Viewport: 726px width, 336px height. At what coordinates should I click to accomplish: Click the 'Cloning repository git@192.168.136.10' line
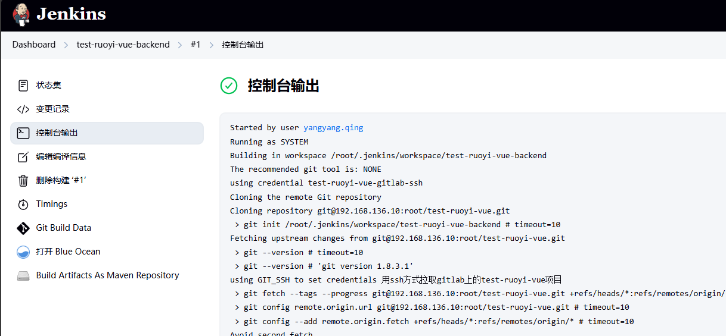pos(370,211)
